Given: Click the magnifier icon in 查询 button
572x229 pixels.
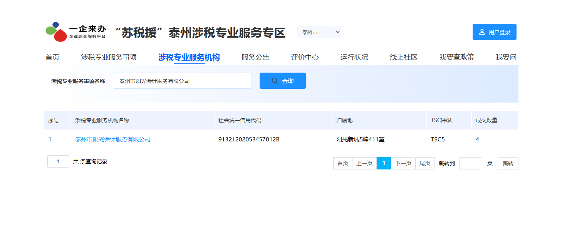Looking at the screenshot, I should tap(275, 81).
